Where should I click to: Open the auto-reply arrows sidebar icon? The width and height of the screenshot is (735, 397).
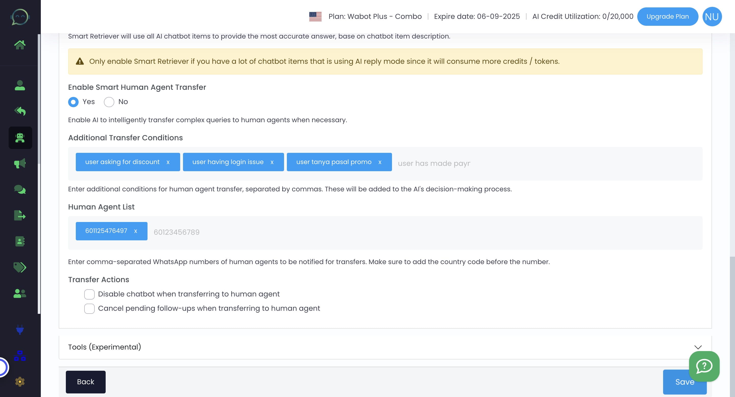[20, 111]
